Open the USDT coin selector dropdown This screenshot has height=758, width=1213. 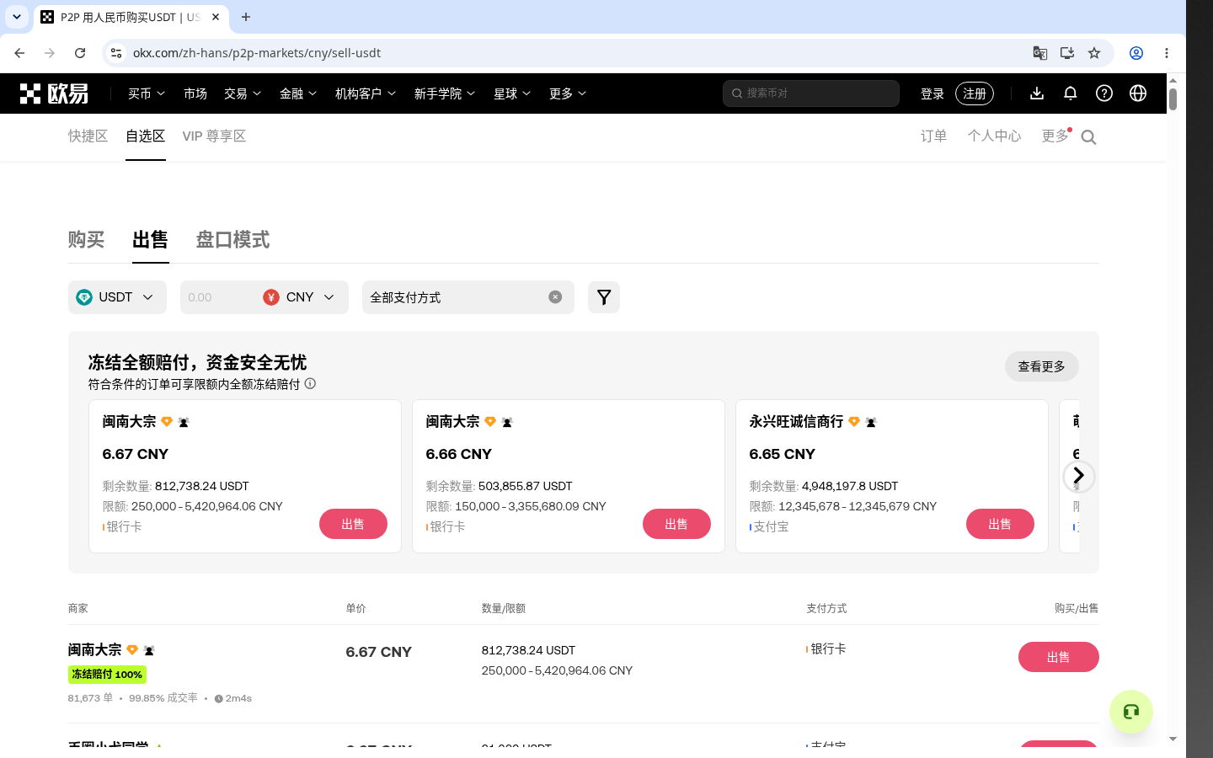pos(117,297)
